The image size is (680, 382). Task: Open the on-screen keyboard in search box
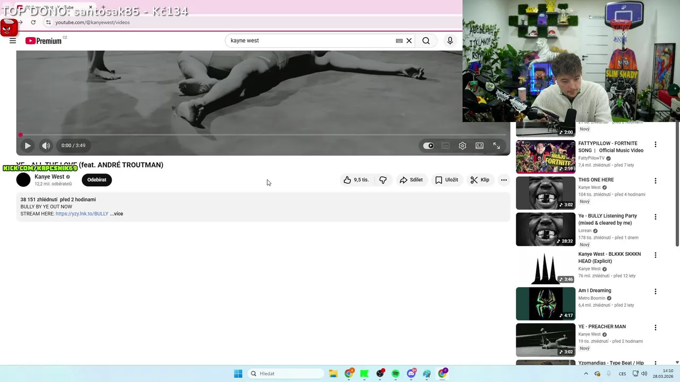click(399, 41)
